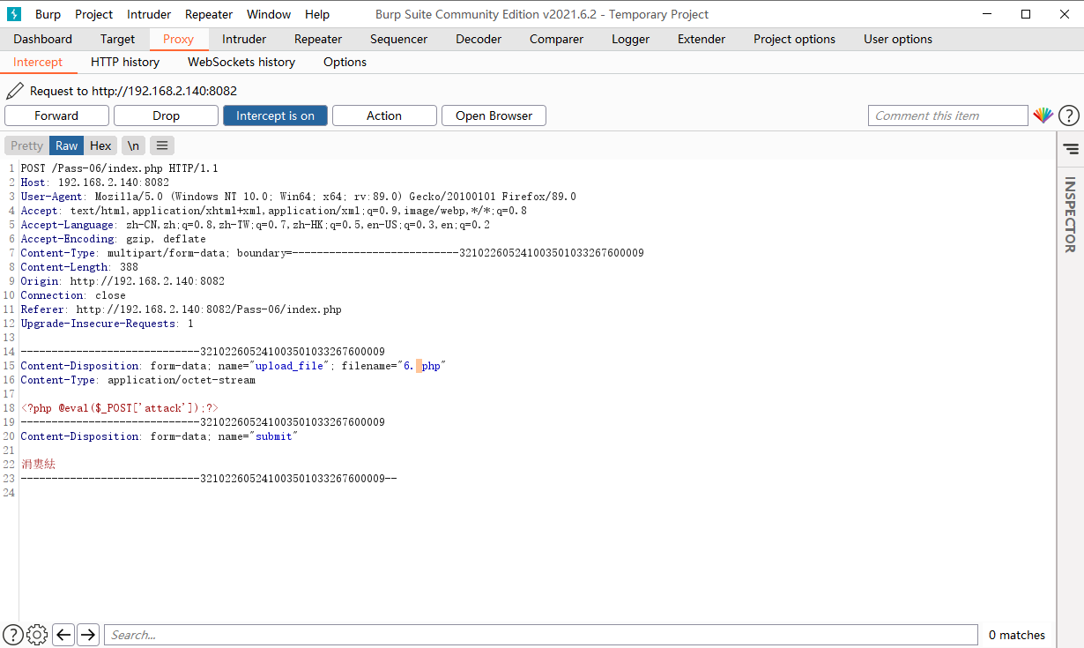Click application/octet-stream content type line
The height and width of the screenshot is (648, 1084).
point(137,380)
